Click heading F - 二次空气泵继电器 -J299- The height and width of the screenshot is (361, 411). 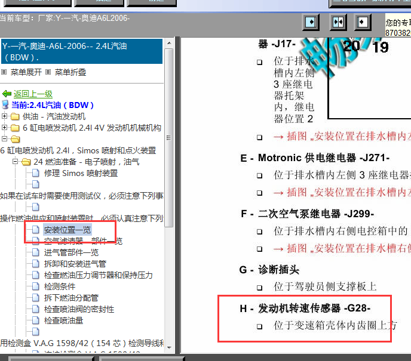point(308,214)
